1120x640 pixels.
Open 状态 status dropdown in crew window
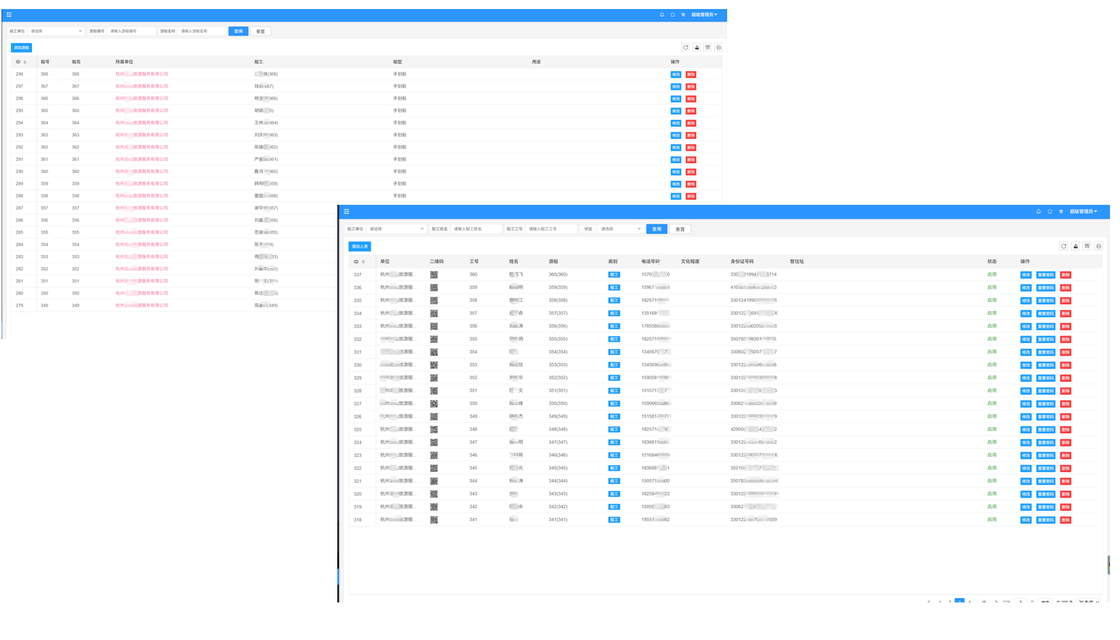621,229
